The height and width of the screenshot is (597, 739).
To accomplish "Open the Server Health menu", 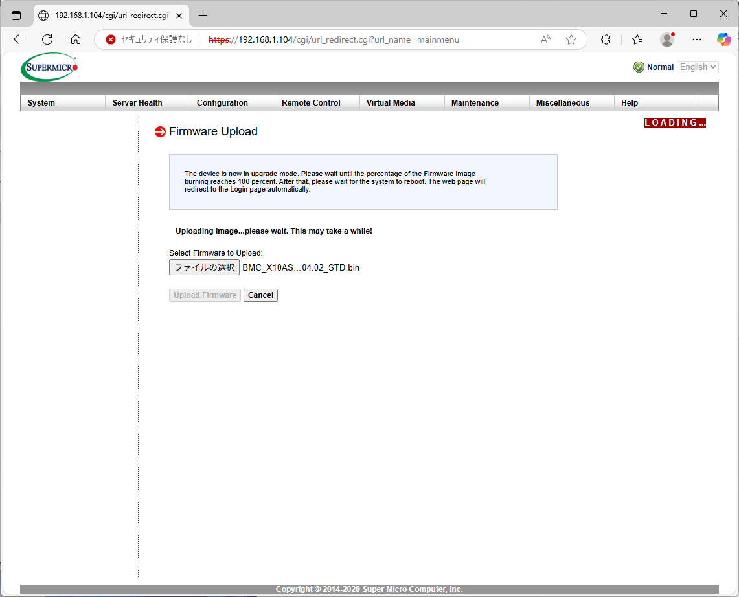I will point(137,103).
